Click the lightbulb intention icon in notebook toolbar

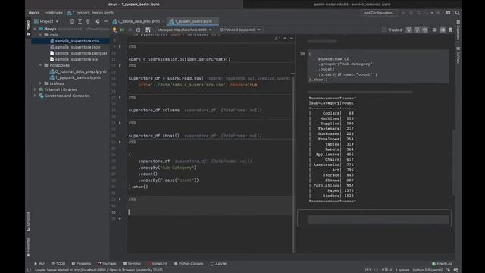coord(114,30)
